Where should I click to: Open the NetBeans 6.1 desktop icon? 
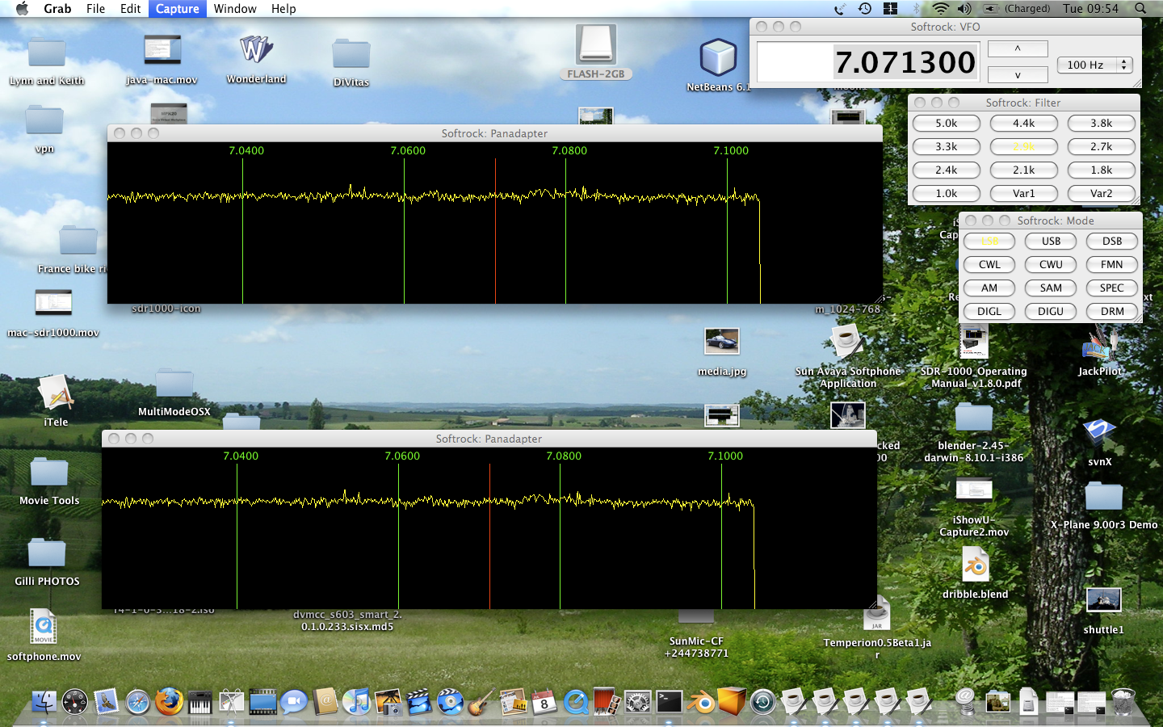click(x=718, y=58)
